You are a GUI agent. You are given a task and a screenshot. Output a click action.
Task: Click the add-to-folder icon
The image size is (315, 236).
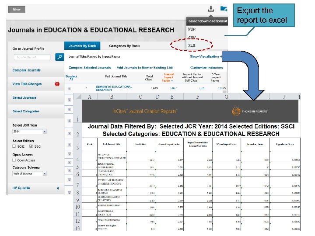224,9
